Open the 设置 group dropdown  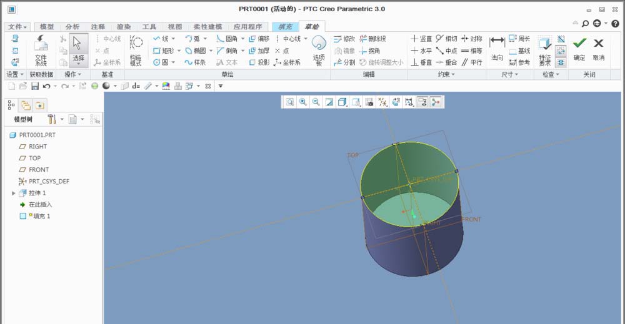tap(15, 74)
